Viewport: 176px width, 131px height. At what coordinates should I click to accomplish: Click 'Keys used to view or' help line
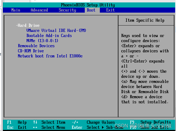tap(143, 36)
